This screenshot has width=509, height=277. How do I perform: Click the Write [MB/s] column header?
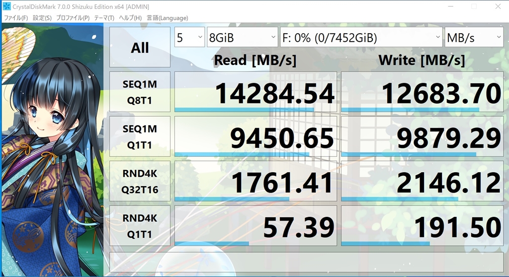coord(422,61)
